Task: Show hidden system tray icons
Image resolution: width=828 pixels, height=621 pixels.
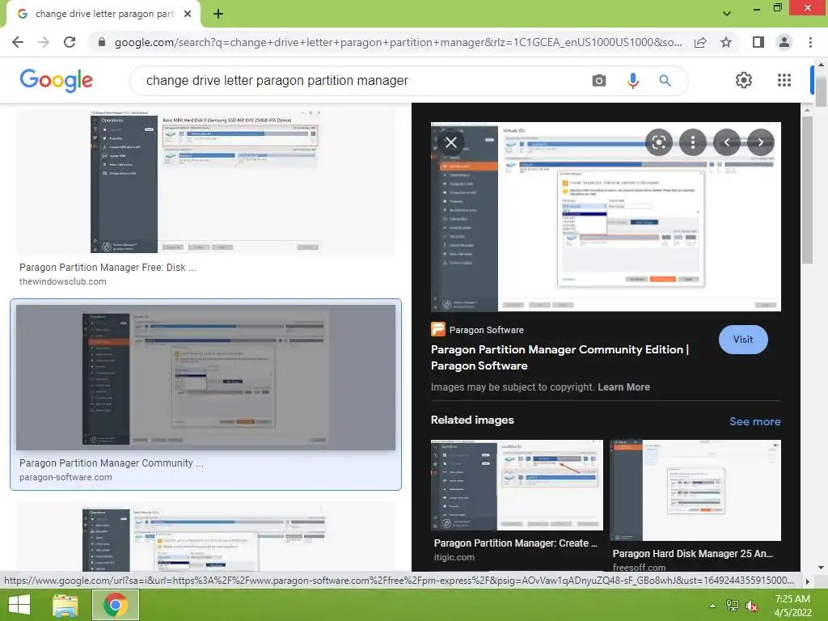Action: 712,606
